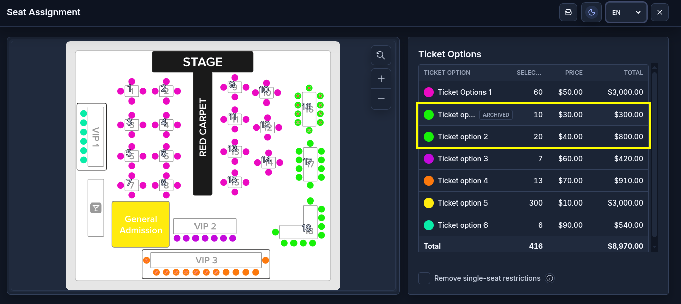Open the EN language dropdown

626,12
